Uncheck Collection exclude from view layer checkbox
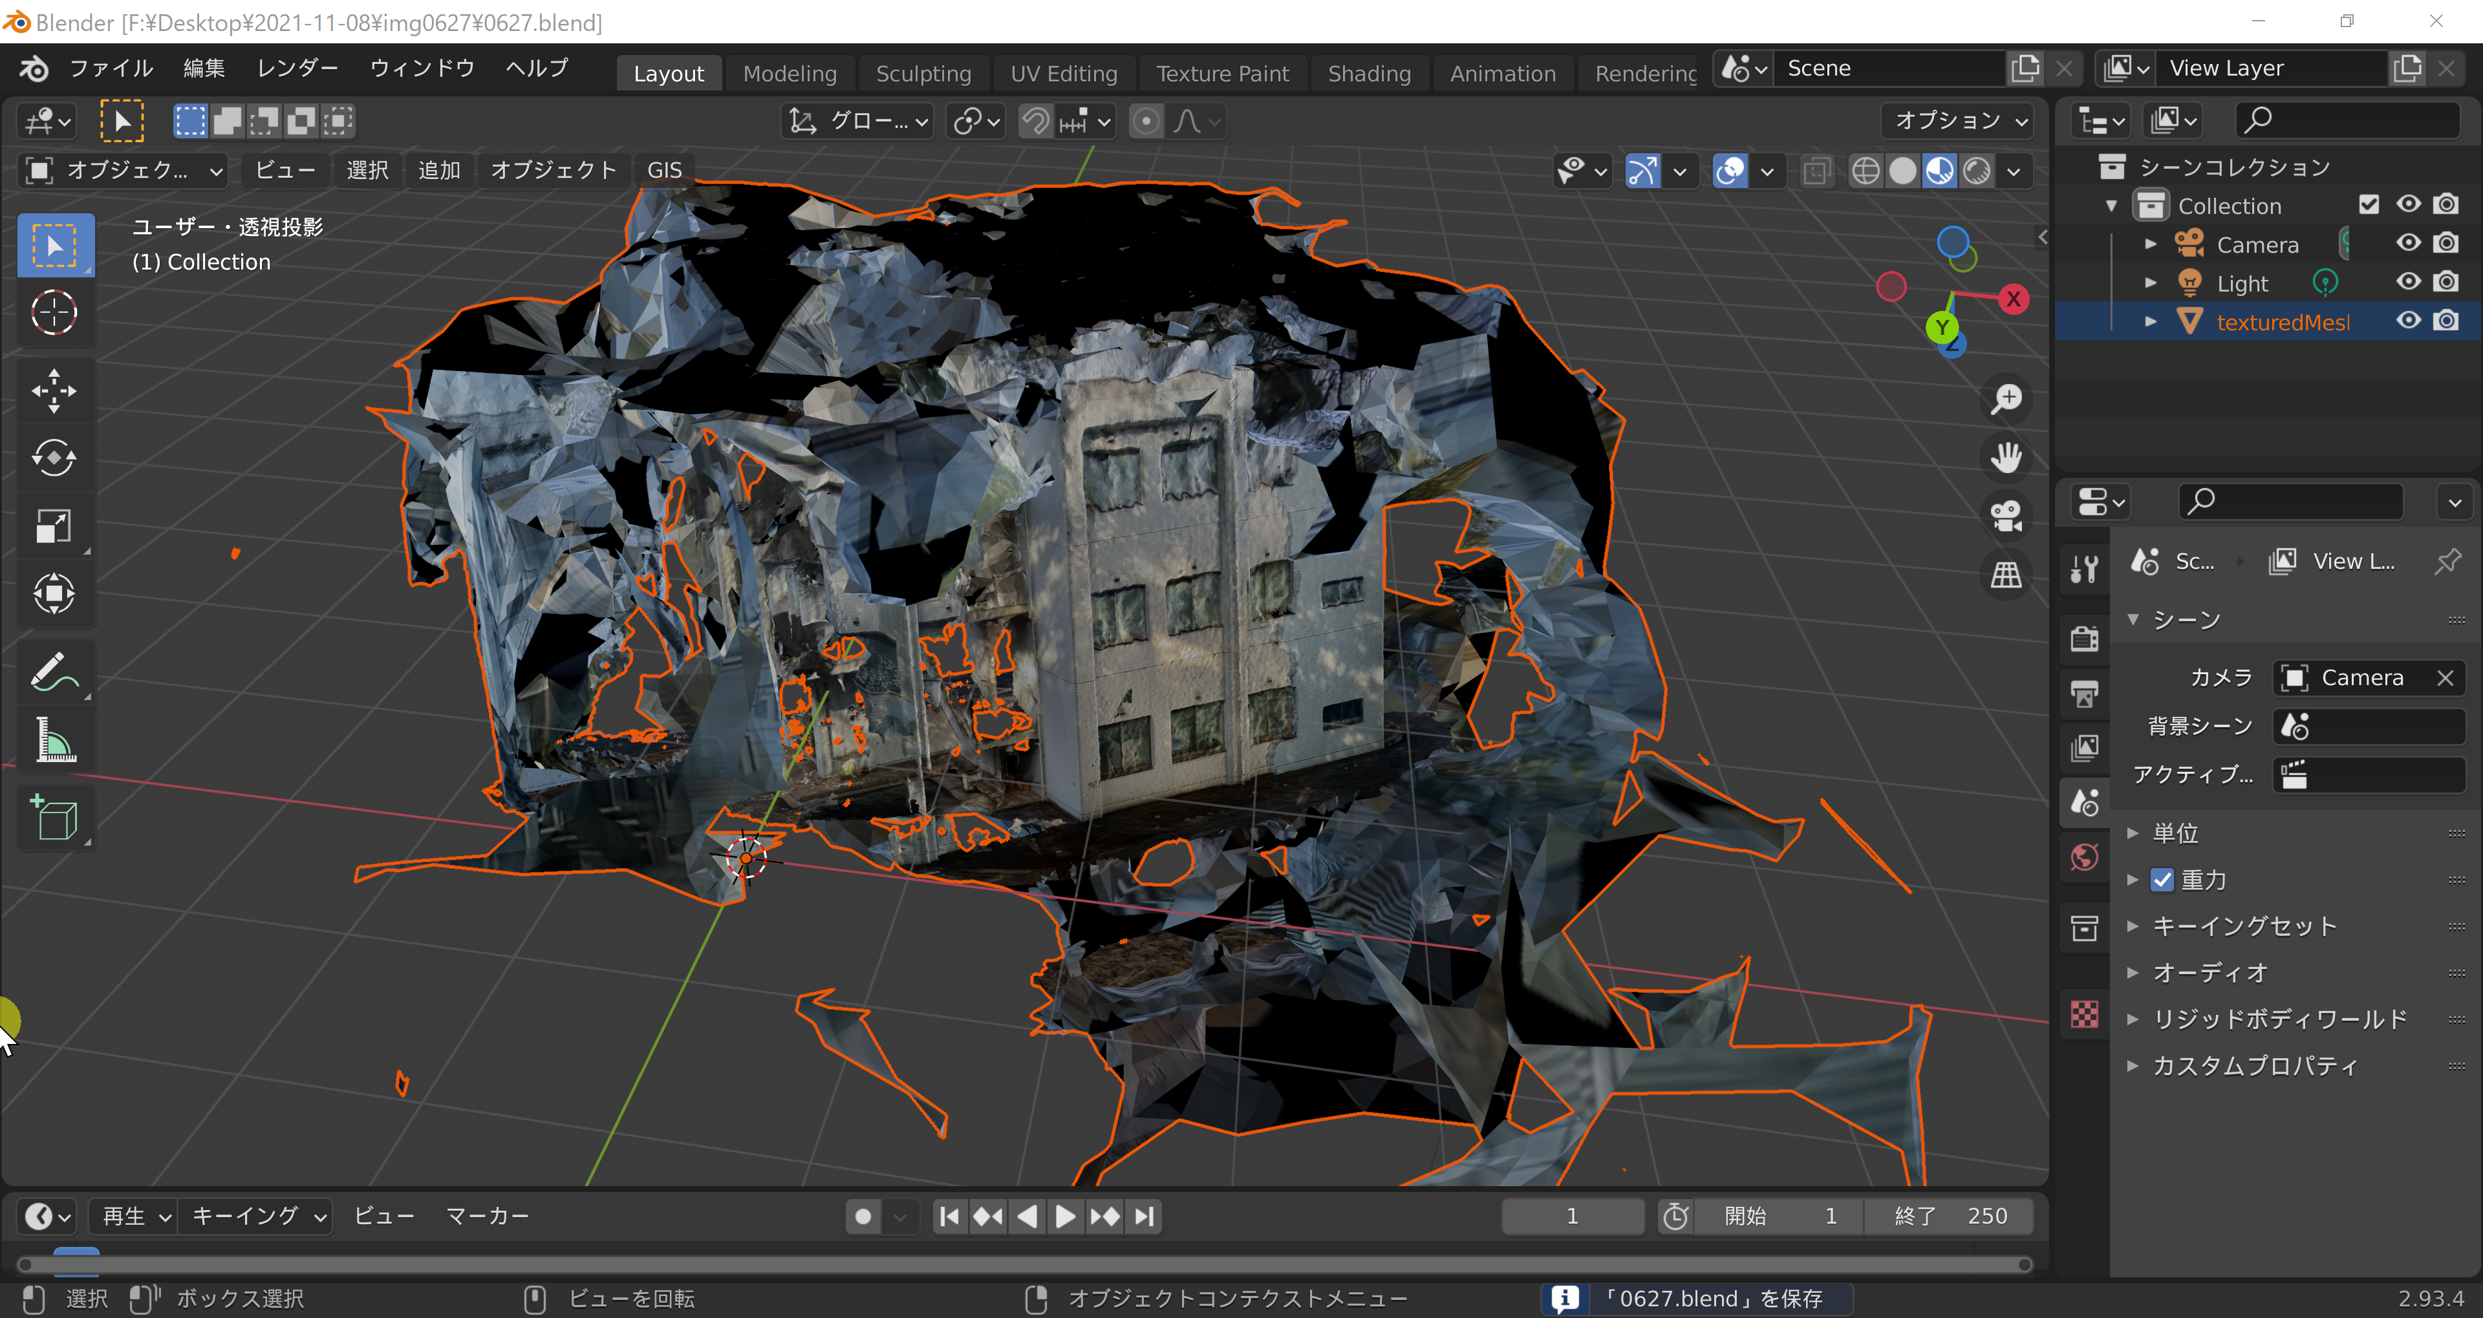Image resolution: width=2483 pixels, height=1318 pixels. (x=2369, y=204)
